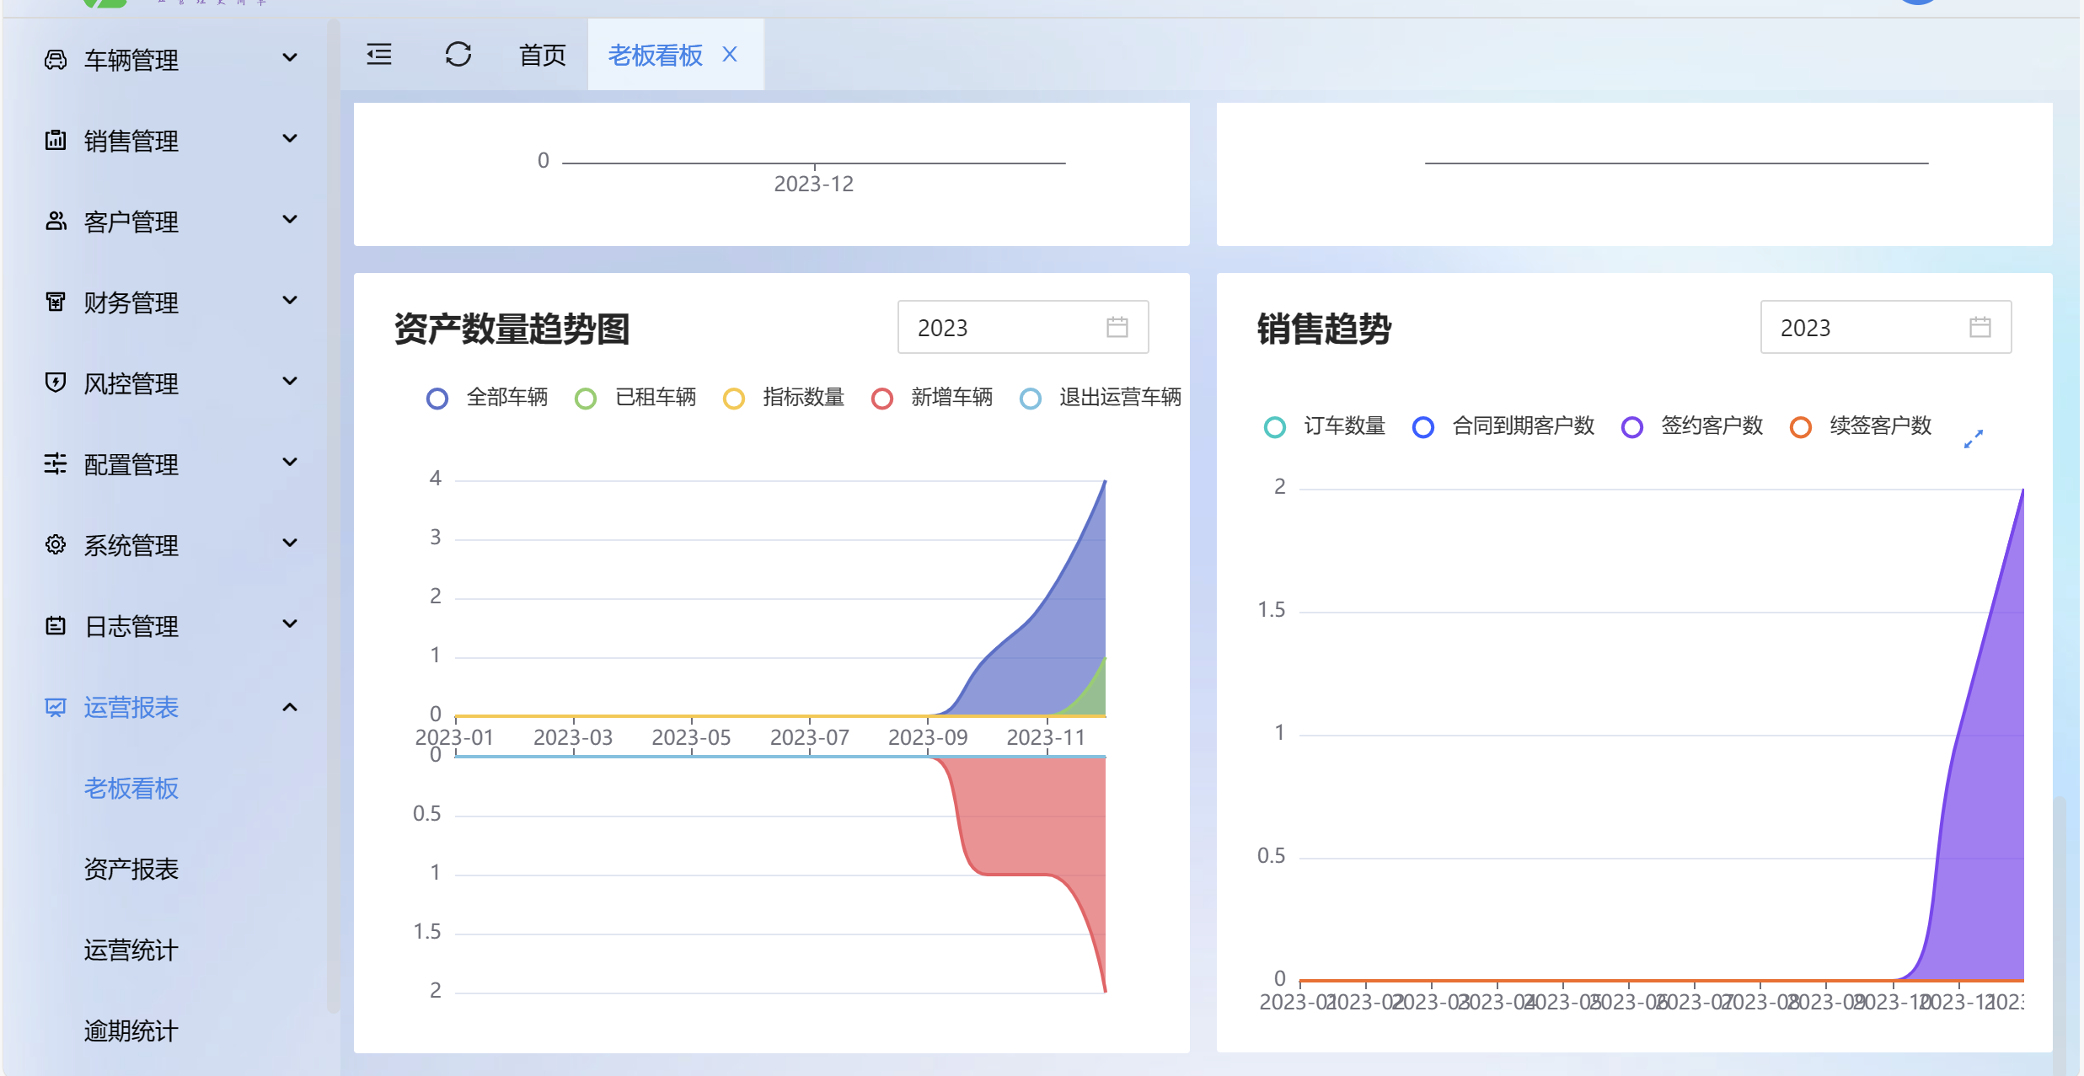Viewport: 2084px width, 1076px height.
Task: Click the refresh page icon
Action: [458, 55]
